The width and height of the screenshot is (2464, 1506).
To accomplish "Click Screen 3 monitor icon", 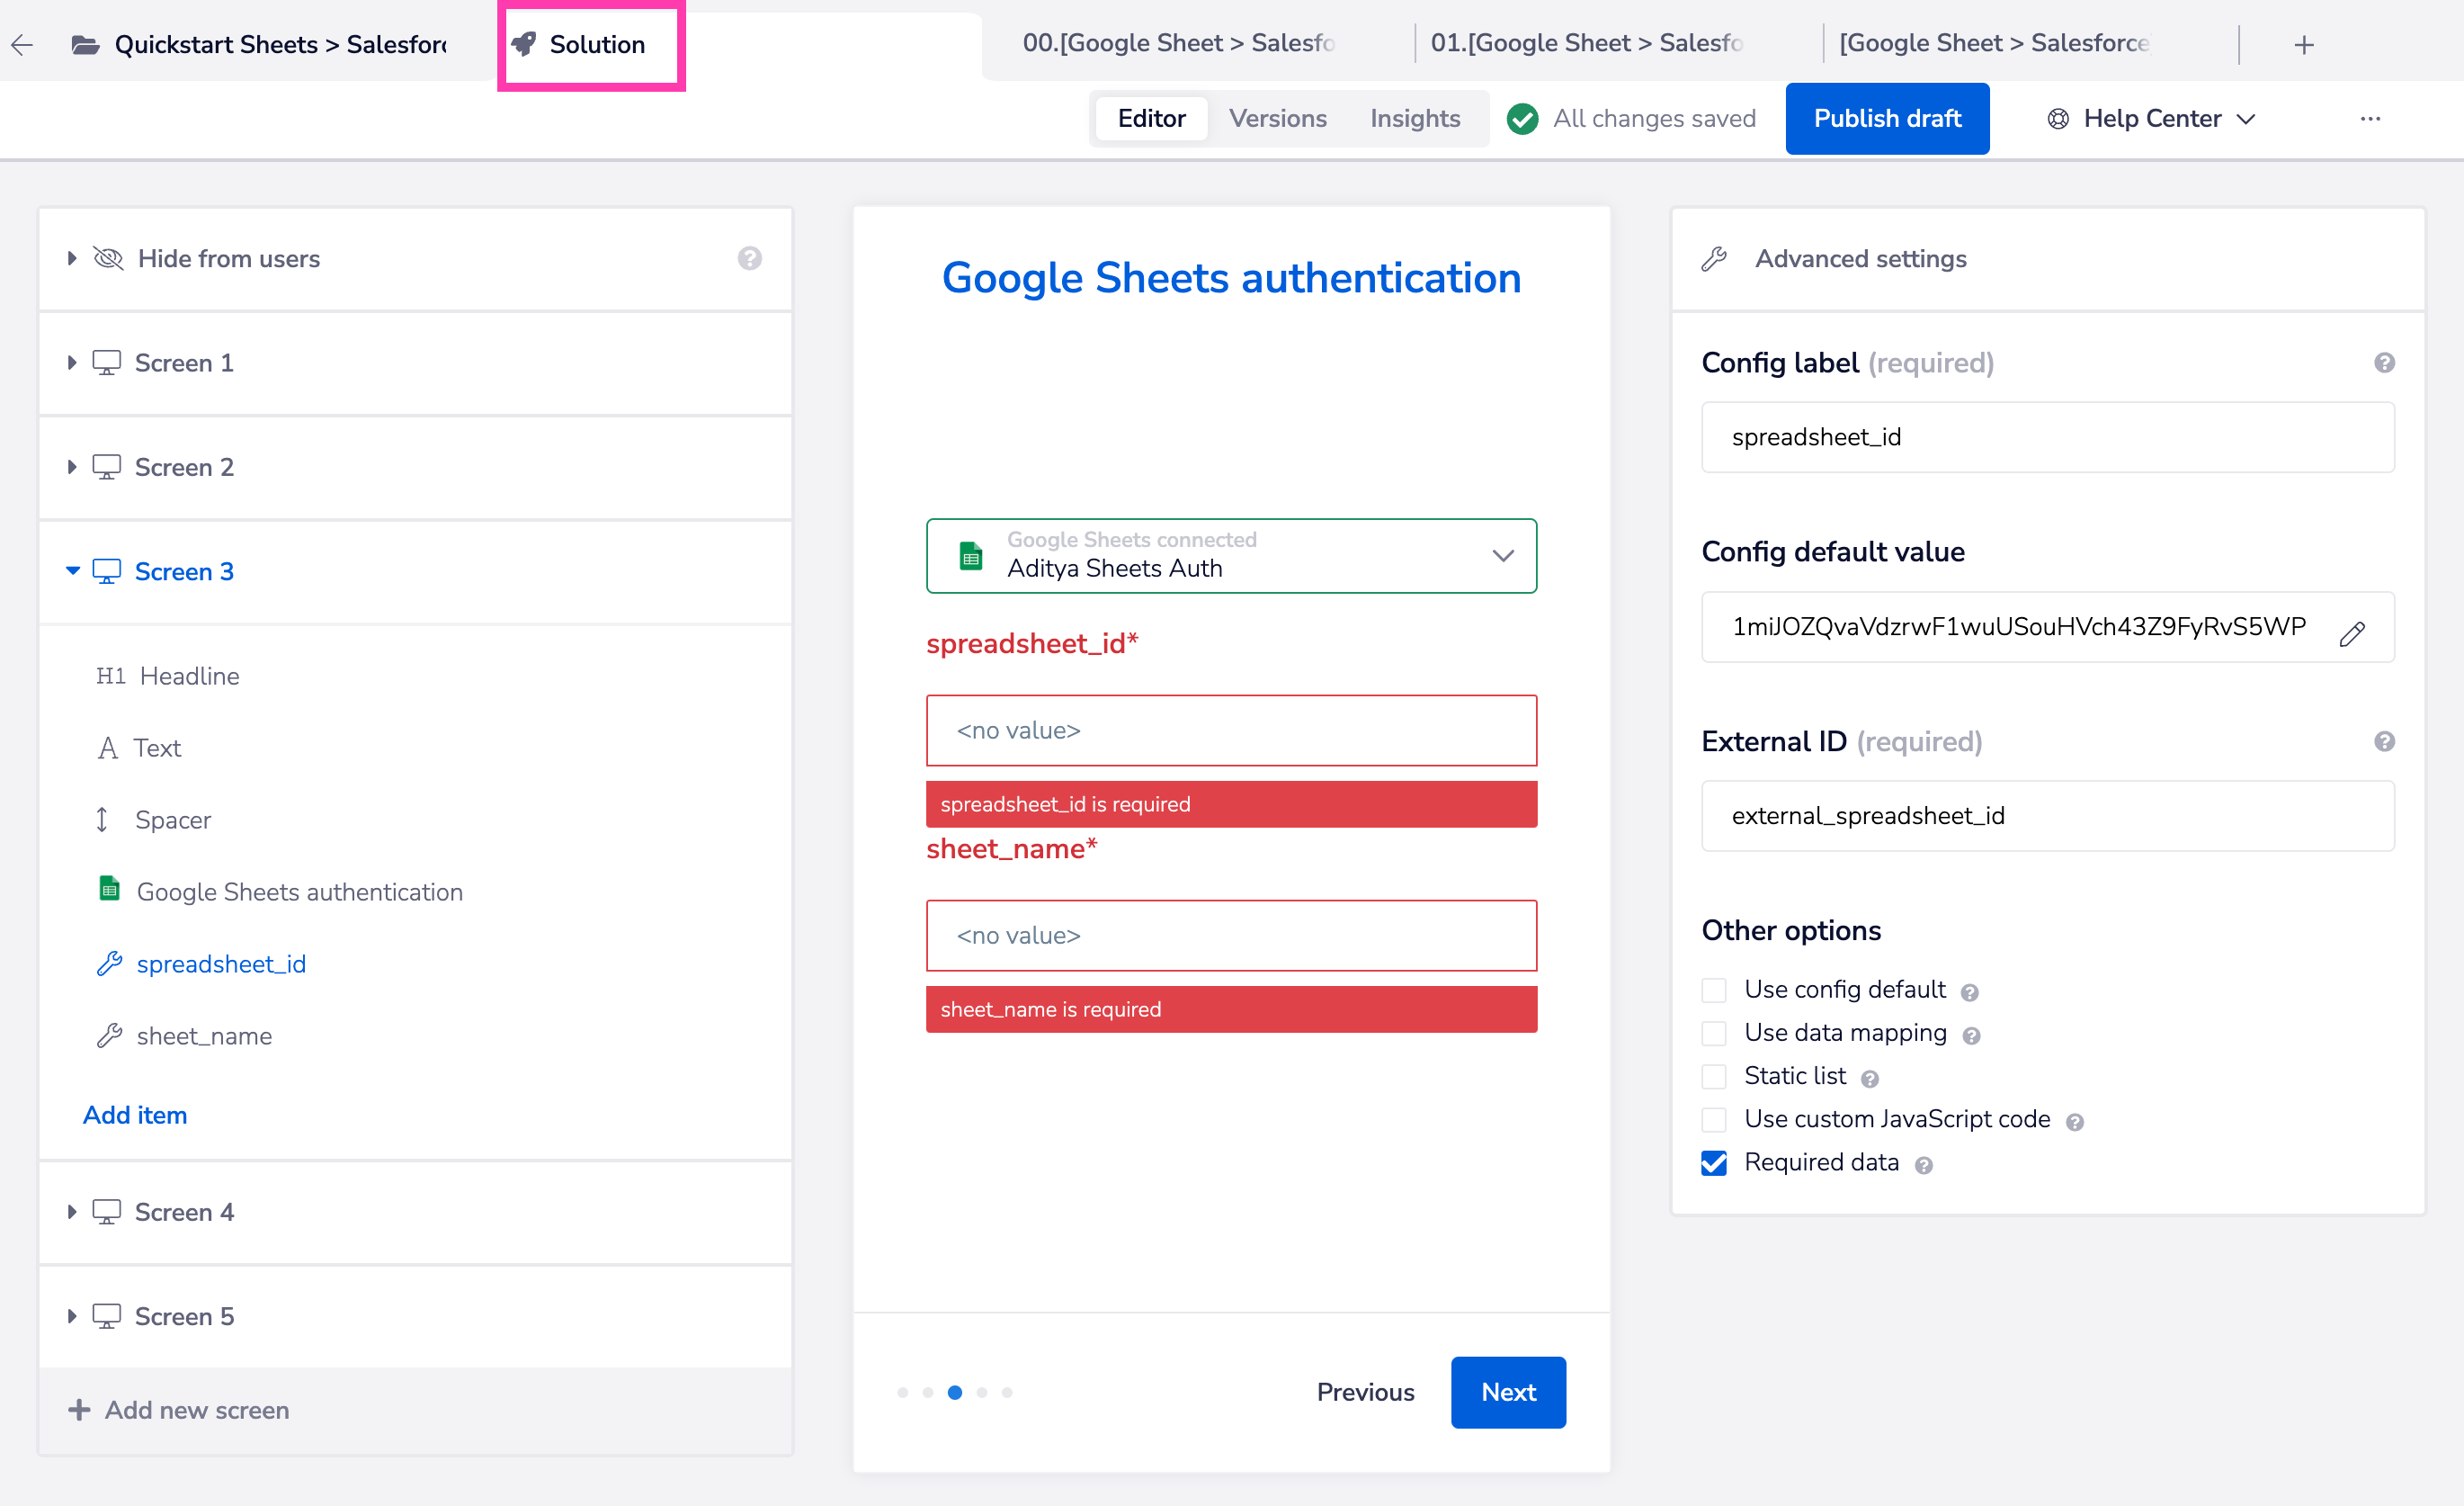I will 106,571.
